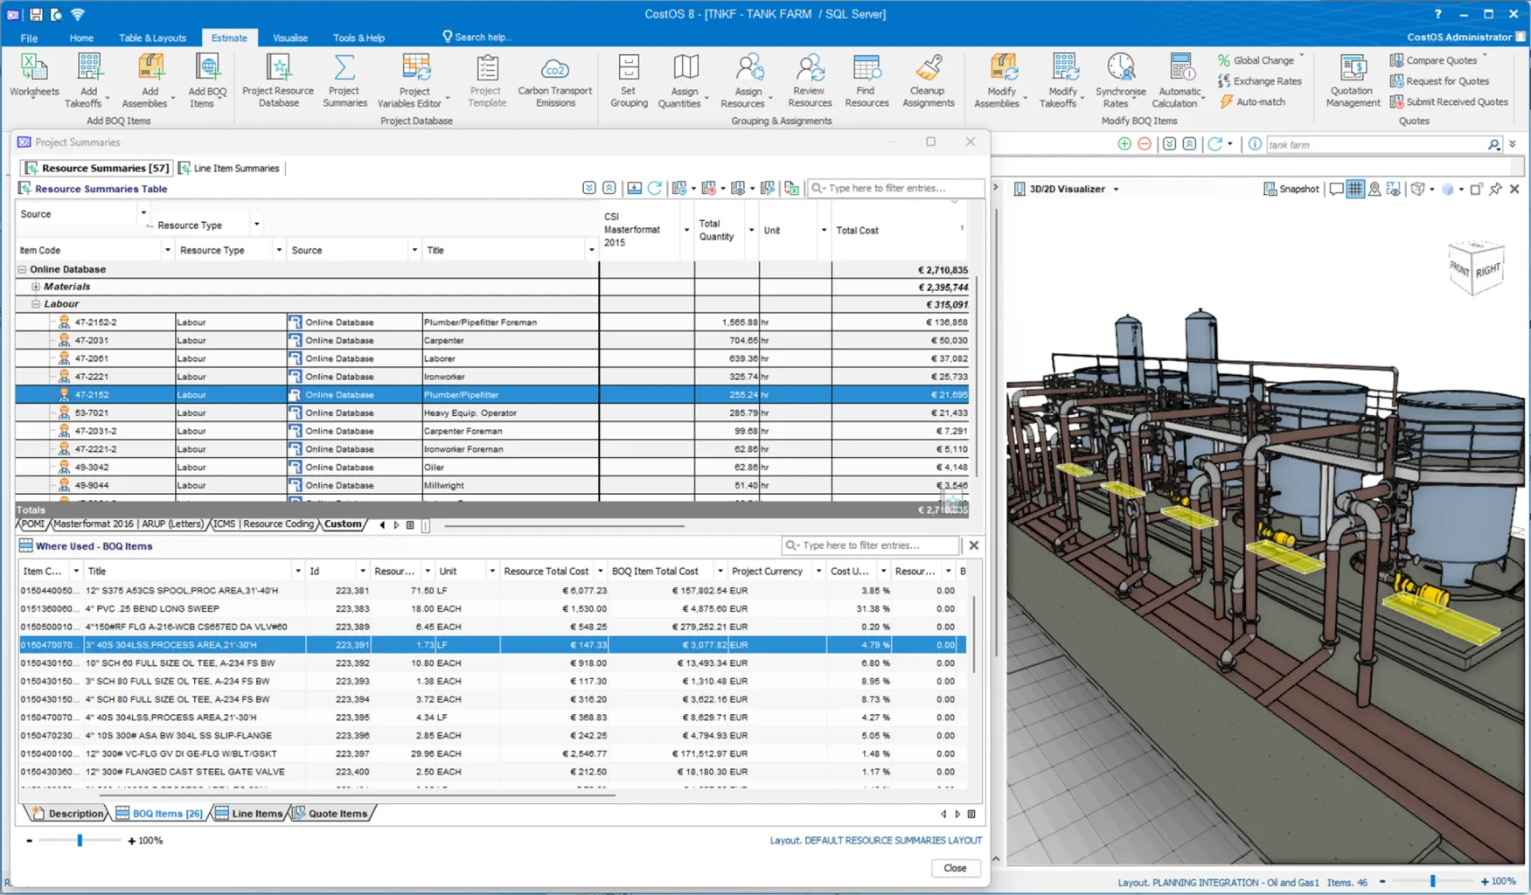Open the 3D/2D Visualizer dropdown arrow
Viewport: 1531px width, 895px height.
click(1116, 190)
